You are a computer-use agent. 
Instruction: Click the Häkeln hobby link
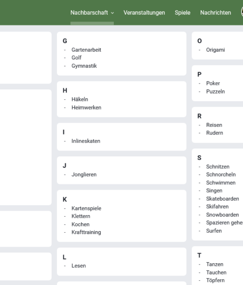click(x=80, y=99)
